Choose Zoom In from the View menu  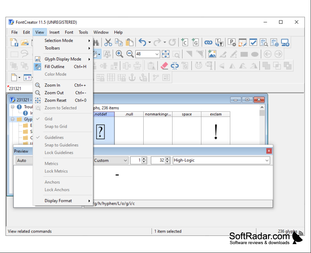63,85
